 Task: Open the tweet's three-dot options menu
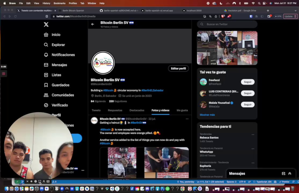point(187,119)
